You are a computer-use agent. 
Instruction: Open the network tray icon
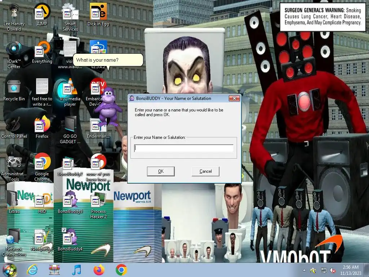point(324,271)
